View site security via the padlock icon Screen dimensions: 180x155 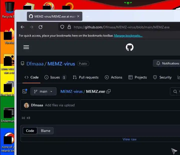click(x=69, y=27)
